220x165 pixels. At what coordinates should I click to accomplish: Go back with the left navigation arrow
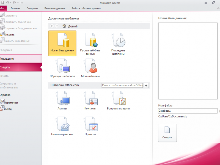pos(52,26)
